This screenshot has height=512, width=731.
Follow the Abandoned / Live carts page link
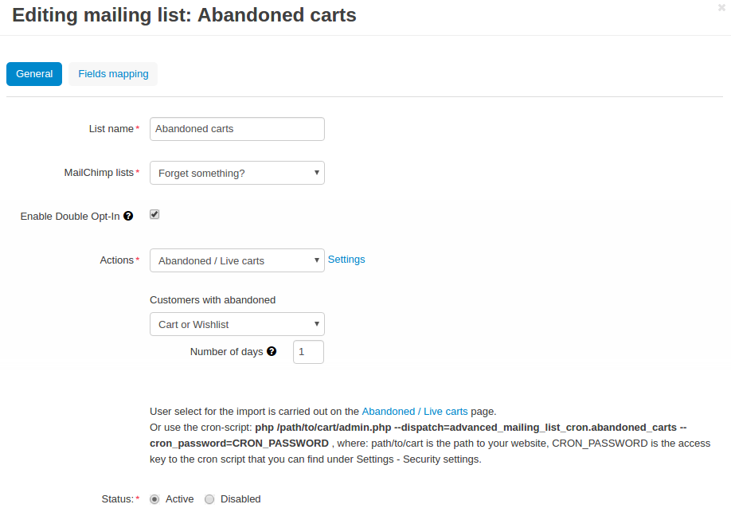(x=414, y=412)
